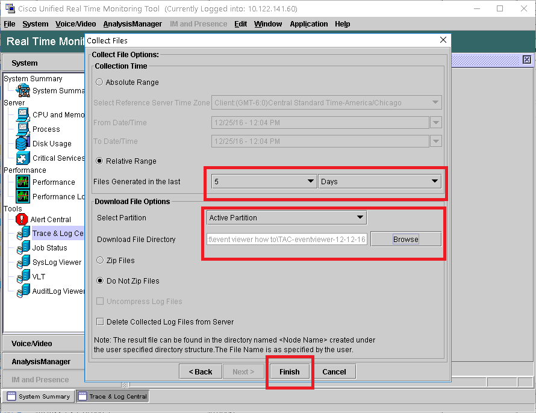Open the AnalysisManager menu

coord(132,24)
